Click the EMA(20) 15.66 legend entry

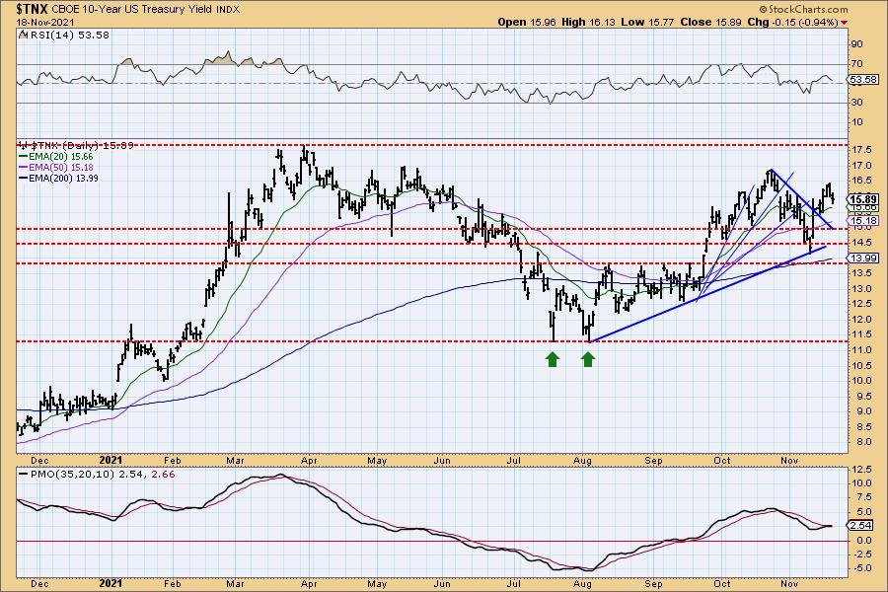(56, 156)
